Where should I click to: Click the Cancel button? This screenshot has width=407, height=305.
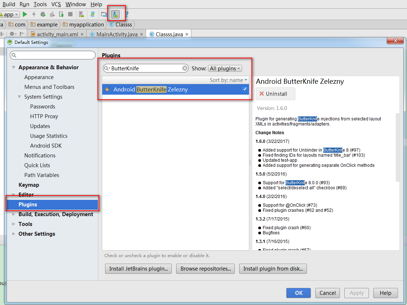pos(328,293)
